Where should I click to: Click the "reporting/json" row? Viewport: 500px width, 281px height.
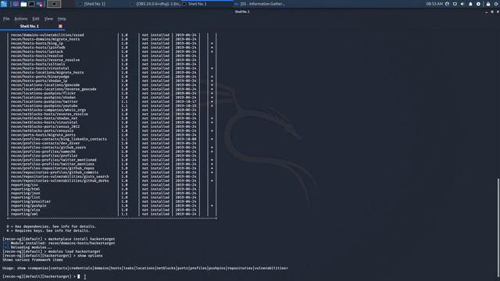pos(112,193)
